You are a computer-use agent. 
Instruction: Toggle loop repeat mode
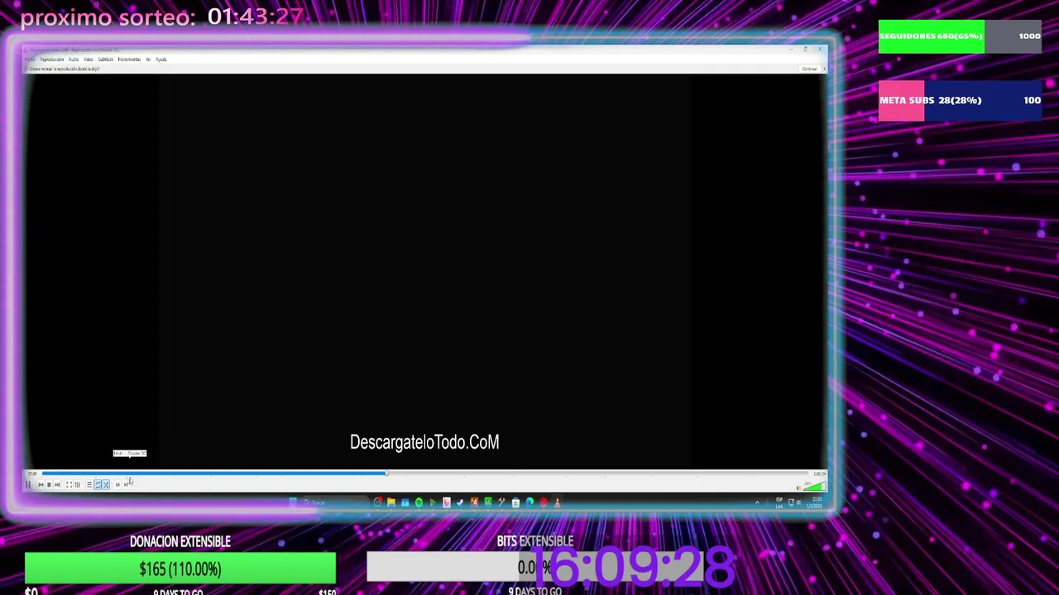tap(98, 485)
